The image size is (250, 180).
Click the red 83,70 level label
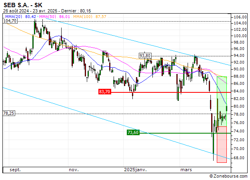[104, 92]
